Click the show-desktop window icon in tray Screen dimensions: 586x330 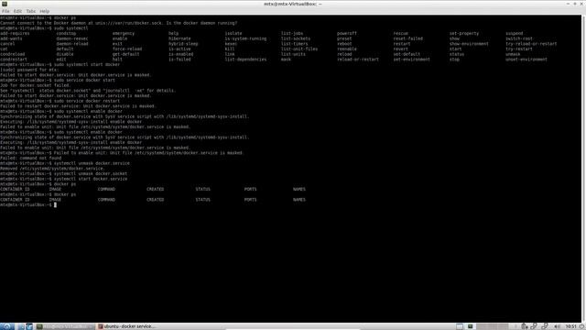pyautogui.click(x=460, y=326)
